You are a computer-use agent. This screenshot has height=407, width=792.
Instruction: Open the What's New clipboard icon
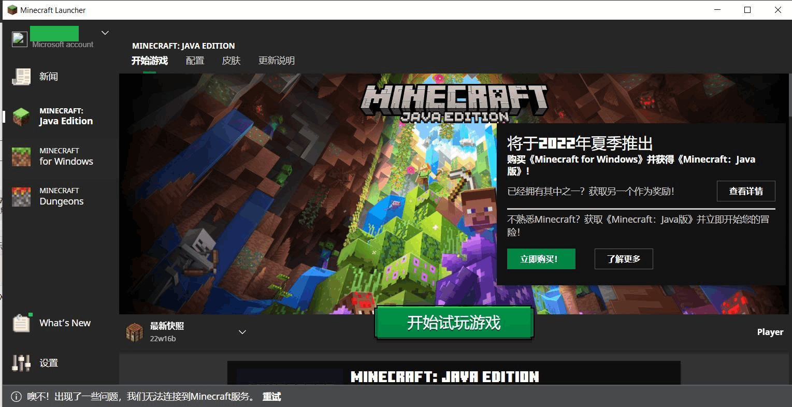[x=22, y=323]
